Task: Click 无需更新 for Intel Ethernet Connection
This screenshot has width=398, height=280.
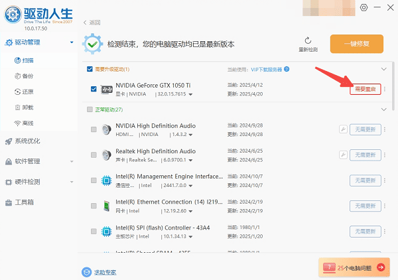Action: [365, 206]
